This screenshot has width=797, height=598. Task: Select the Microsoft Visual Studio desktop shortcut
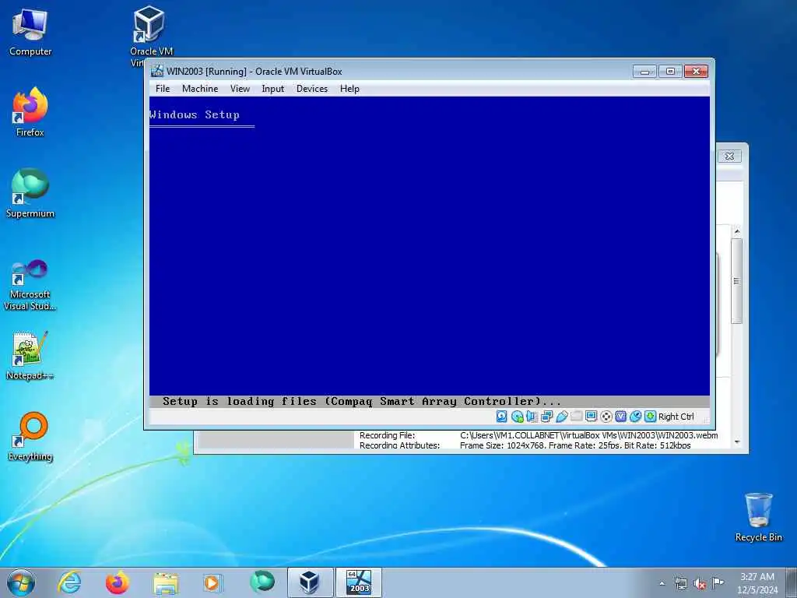(x=30, y=285)
